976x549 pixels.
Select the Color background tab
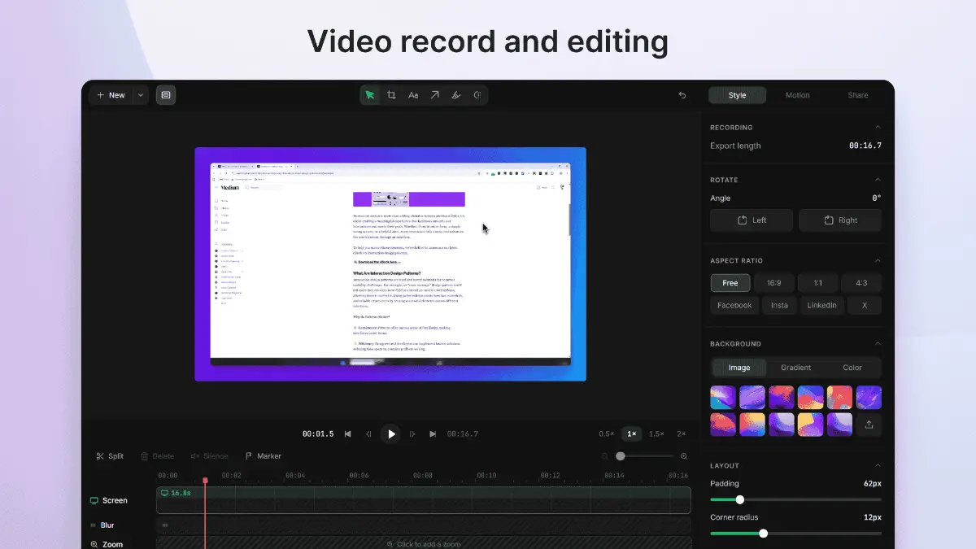click(852, 368)
